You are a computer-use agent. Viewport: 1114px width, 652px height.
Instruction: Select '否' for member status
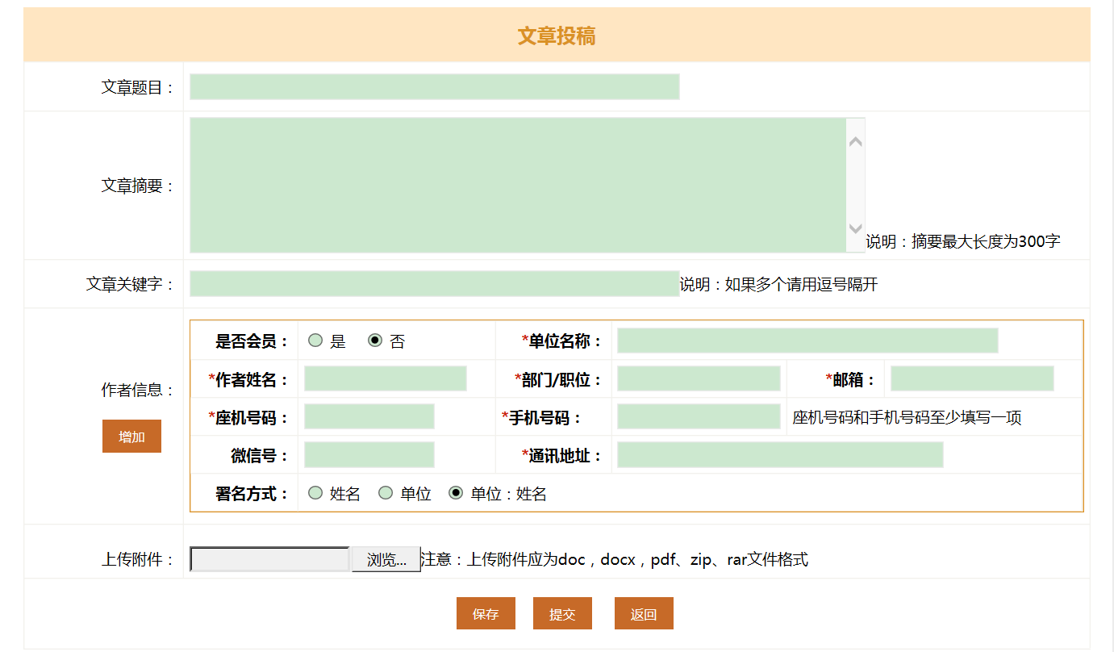375,341
